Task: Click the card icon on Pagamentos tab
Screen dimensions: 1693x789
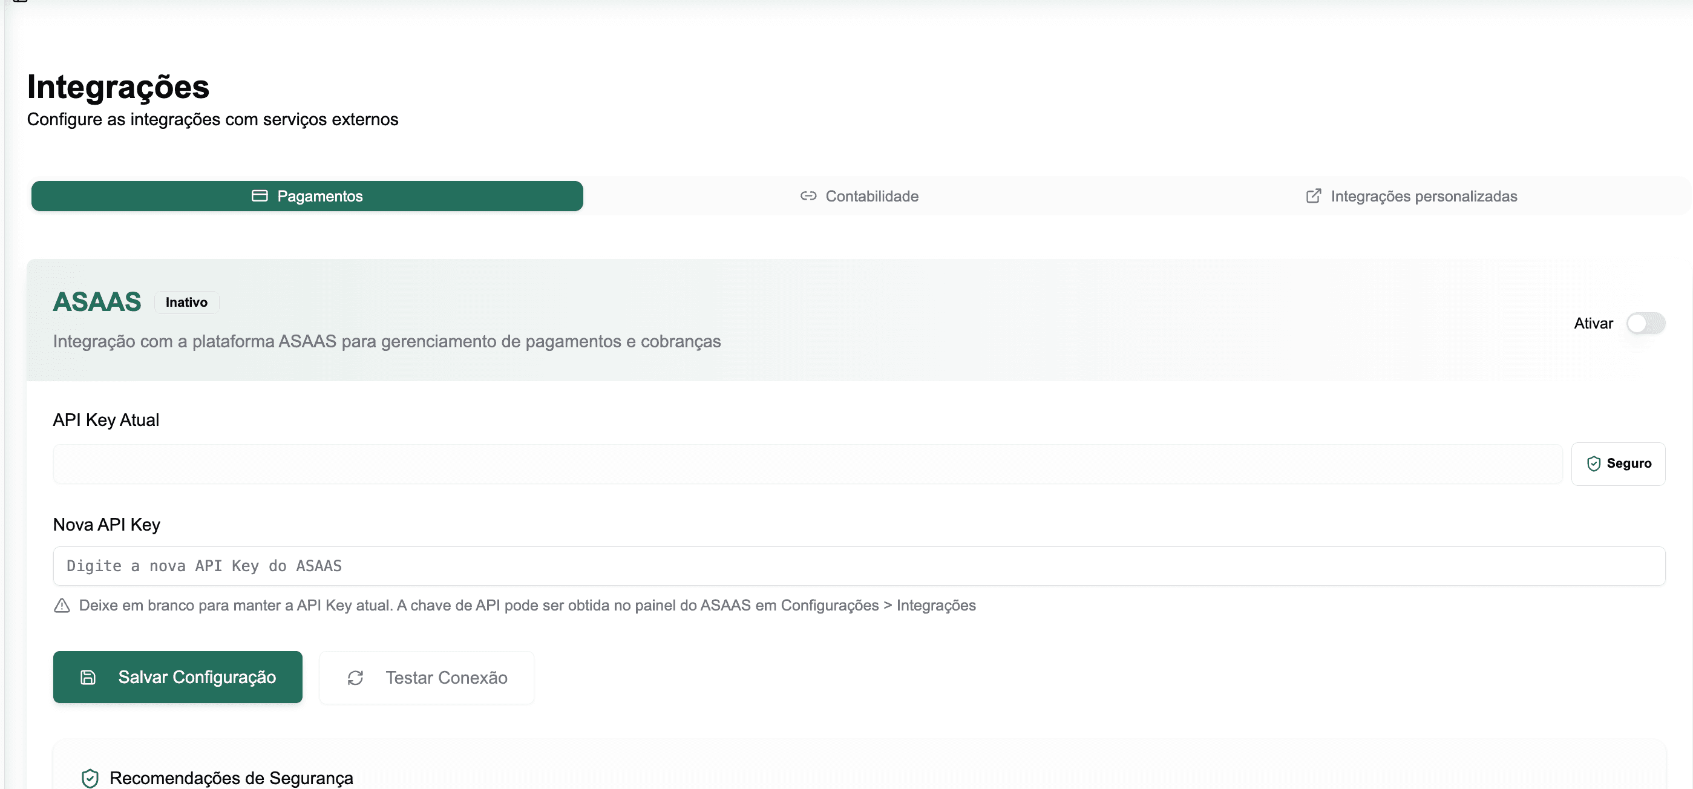Action: [259, 195]
